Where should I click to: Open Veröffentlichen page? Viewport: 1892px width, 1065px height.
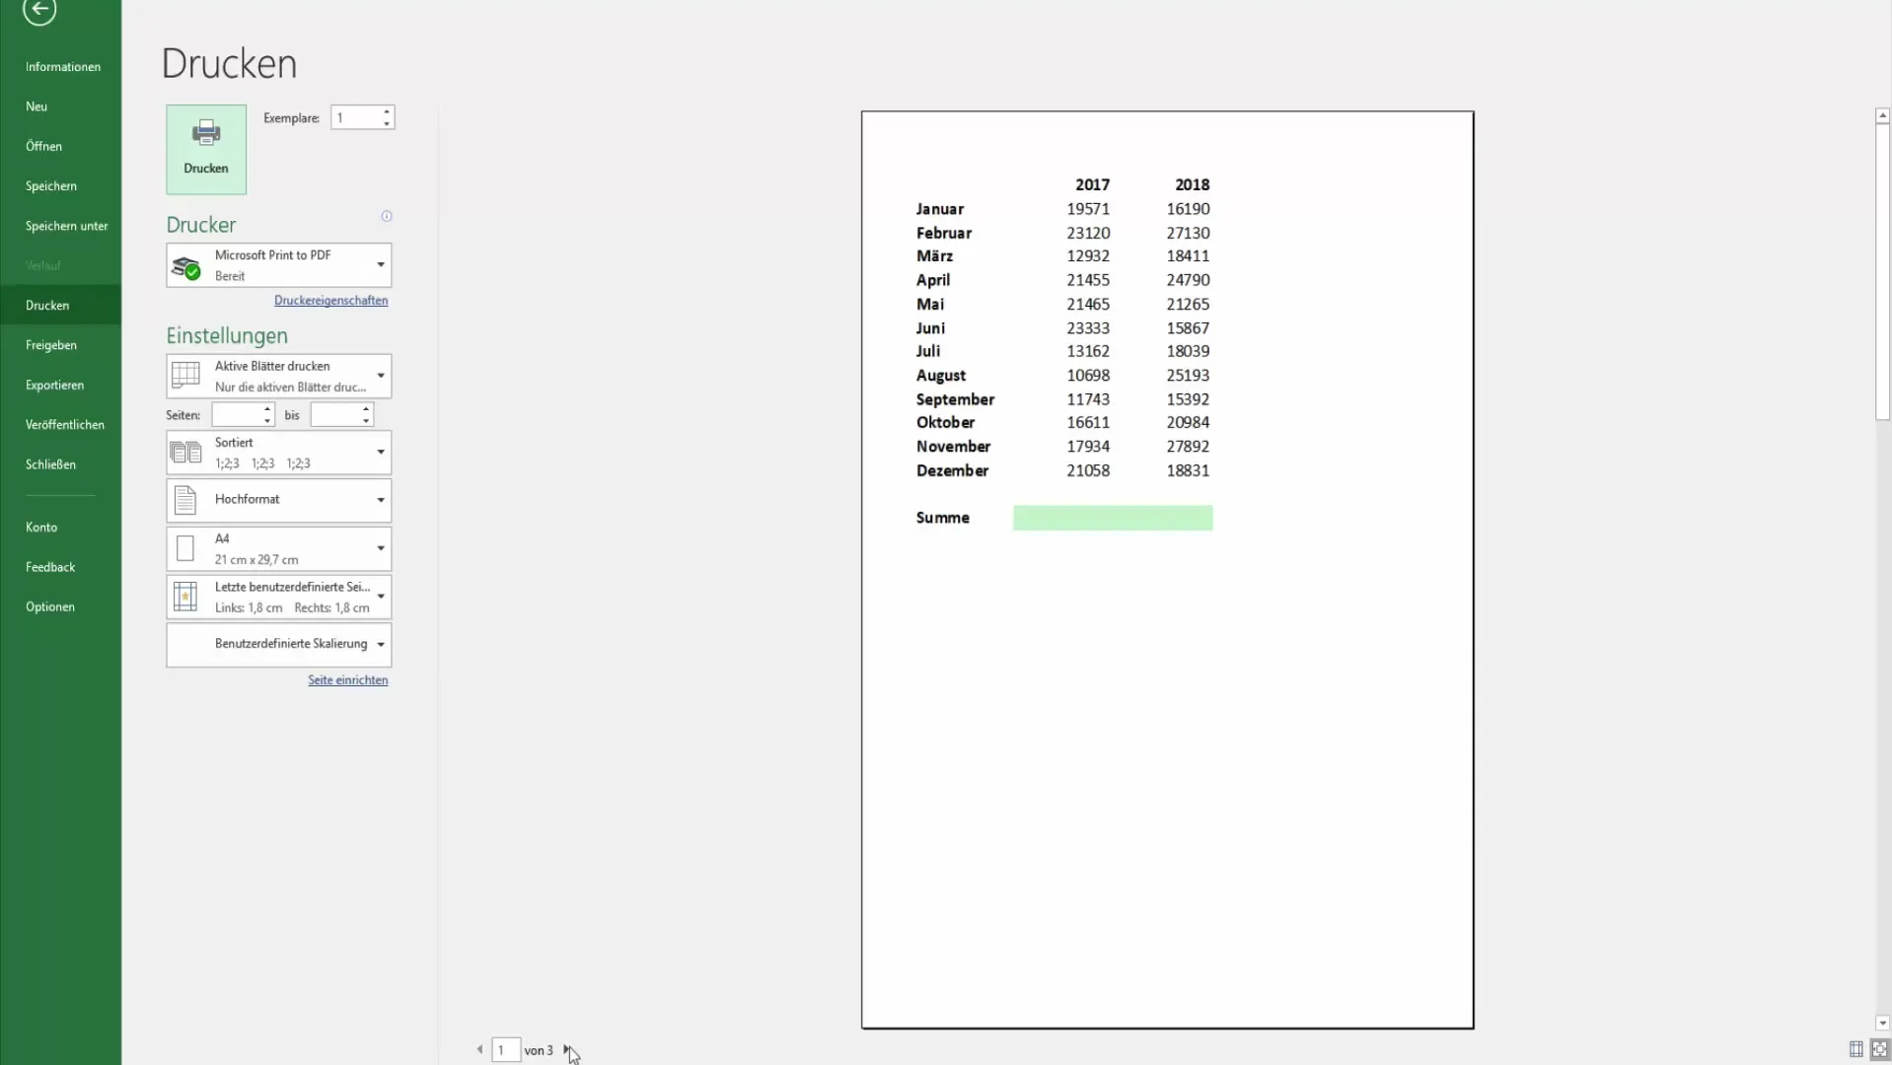point(65,425)
